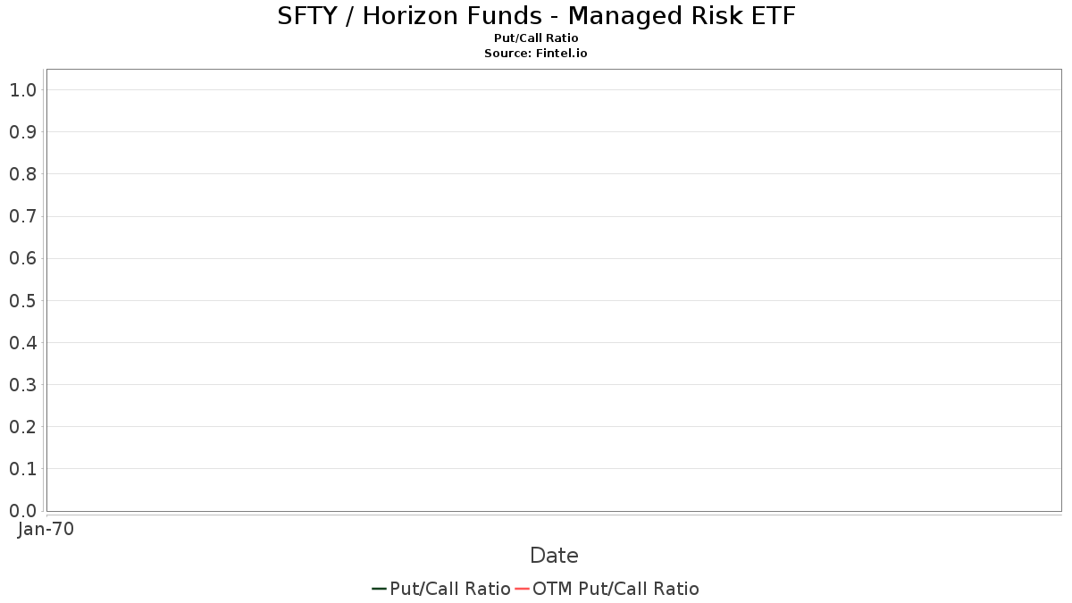This screenshot has width=1072, height=603.
Task: Toggle the OTM Put/Call Ratio legend label
Action: (x=616, y=588)
